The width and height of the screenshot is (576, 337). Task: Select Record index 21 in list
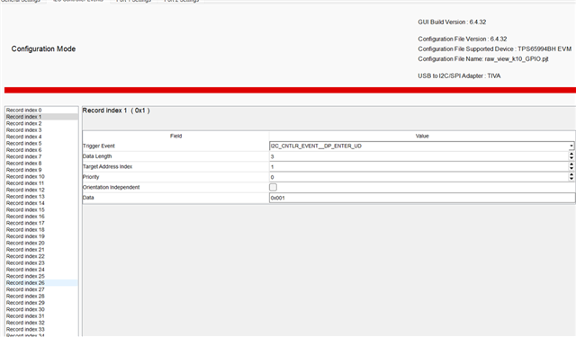click(41, 249)
